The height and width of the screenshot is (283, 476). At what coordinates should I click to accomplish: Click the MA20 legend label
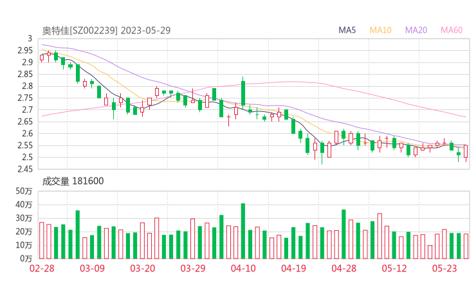click(x=416, y=30)
